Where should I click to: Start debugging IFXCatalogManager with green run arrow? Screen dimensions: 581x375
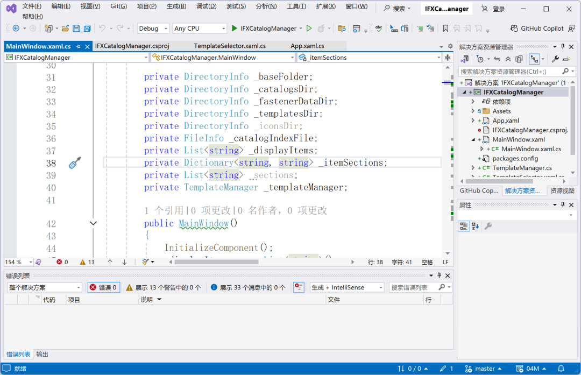[x=234, y=28]
